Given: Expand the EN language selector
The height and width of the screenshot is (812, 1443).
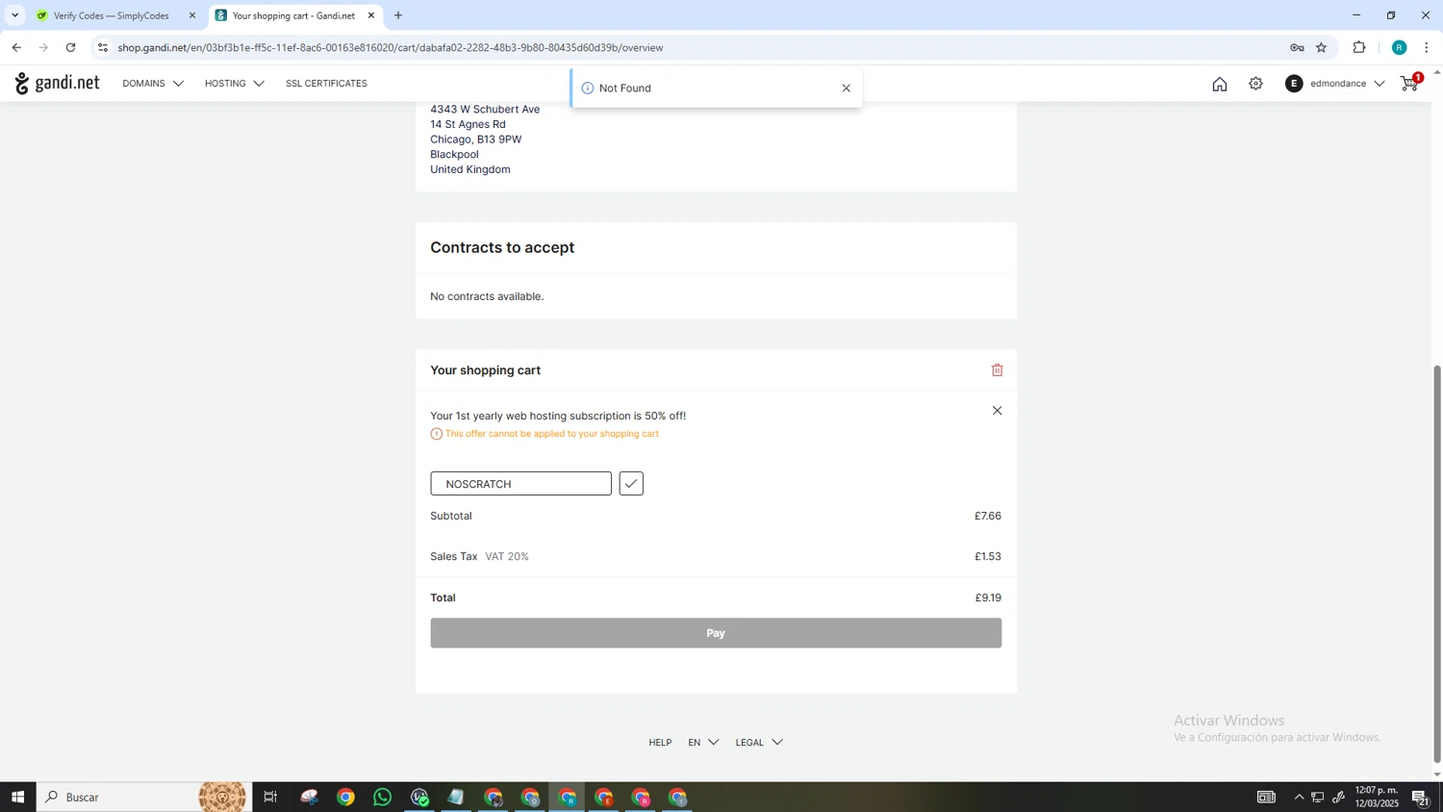Looking at the screenshot, I should pyautogui.click(x=703, y=743).
